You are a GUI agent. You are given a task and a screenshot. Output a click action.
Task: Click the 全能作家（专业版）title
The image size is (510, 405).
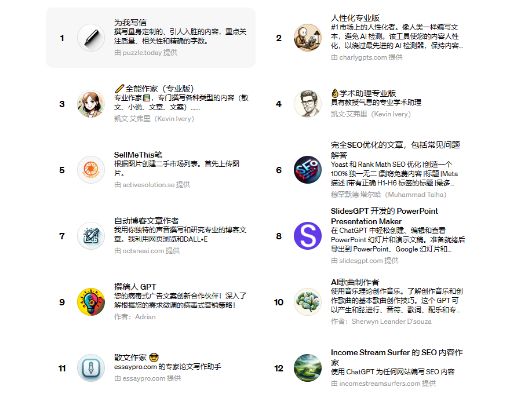pyautogui.click(x=154, y=89)
